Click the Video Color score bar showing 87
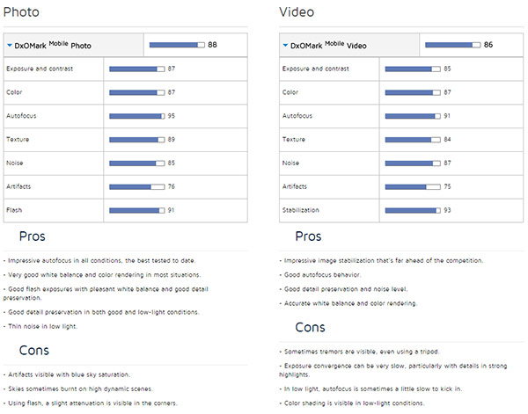The height and width of the screenshot is (414, 528). 413,92
